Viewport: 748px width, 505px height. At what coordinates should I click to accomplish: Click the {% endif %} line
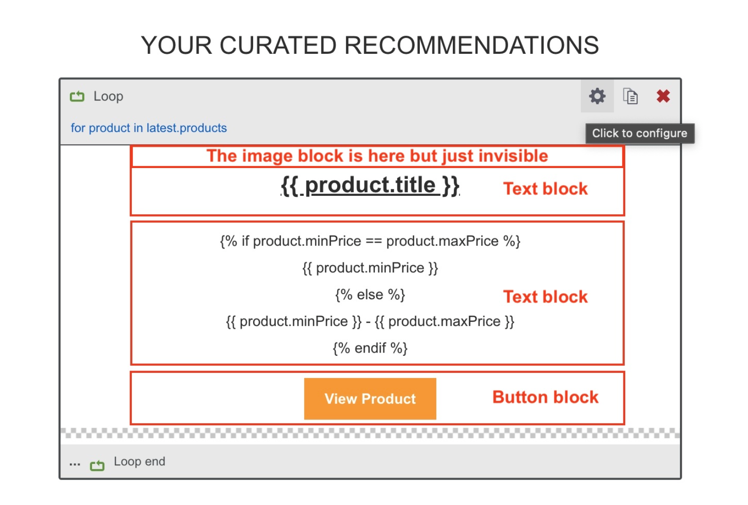(x=370, y=348)
